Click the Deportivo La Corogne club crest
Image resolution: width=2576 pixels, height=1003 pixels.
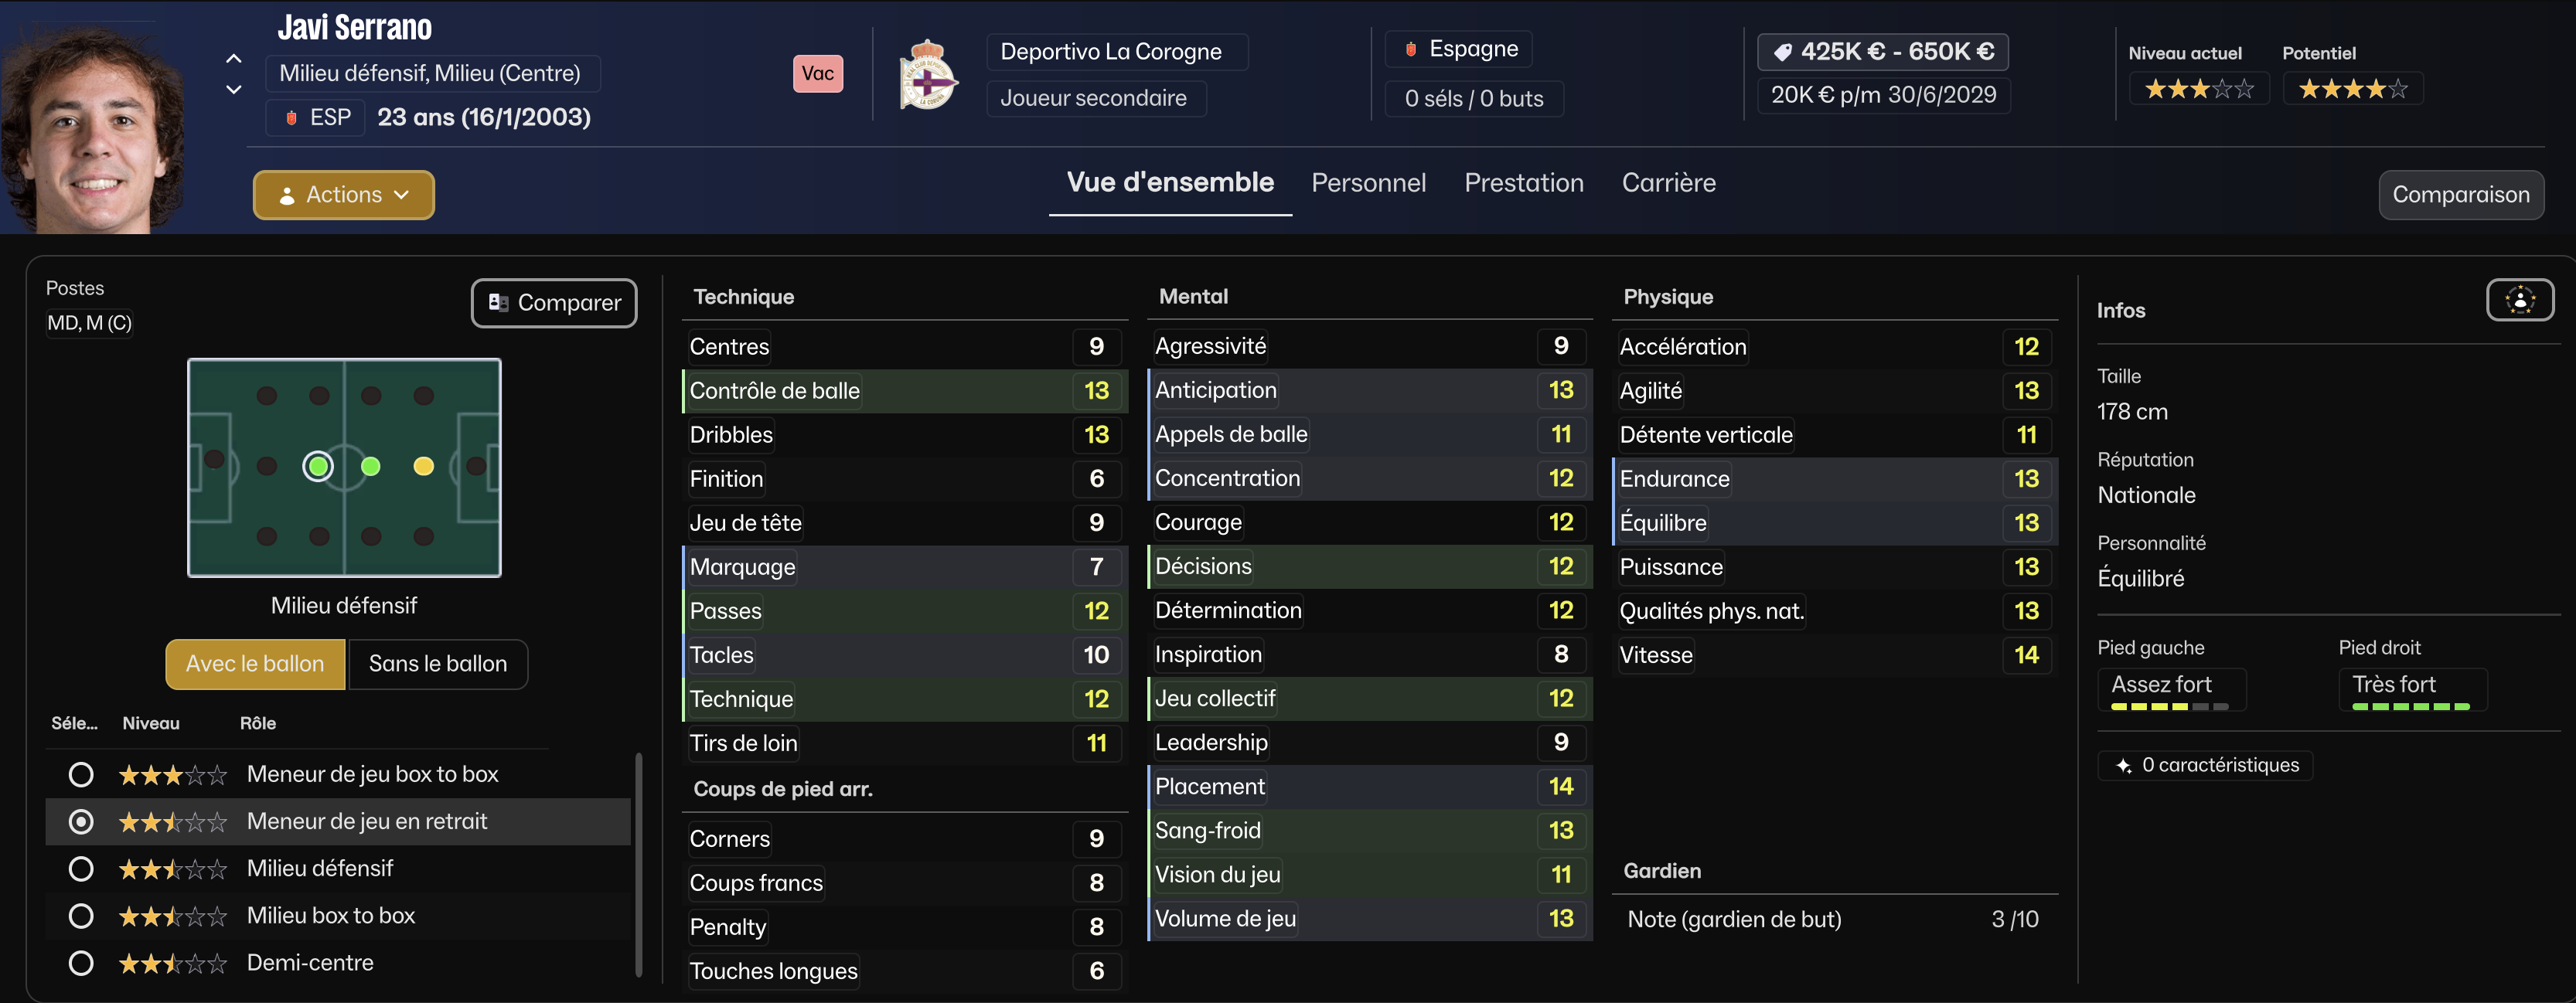[x=927, y=75]
